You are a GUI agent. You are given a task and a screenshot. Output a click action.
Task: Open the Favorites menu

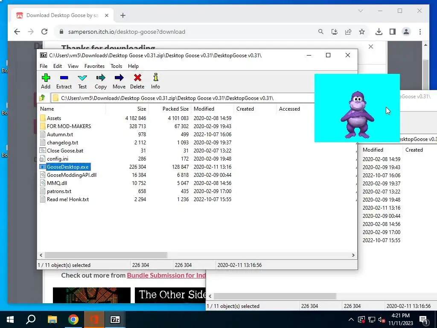94,66
